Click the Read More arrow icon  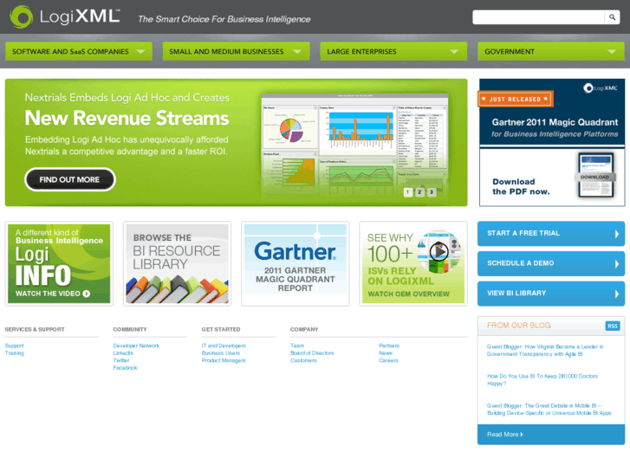click(522, 434)
